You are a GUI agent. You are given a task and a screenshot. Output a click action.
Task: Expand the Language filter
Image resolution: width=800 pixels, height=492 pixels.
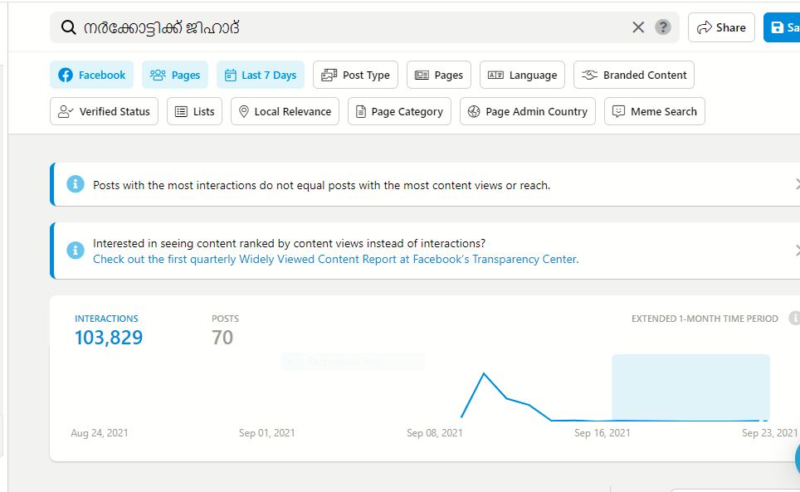pos(522,75)
